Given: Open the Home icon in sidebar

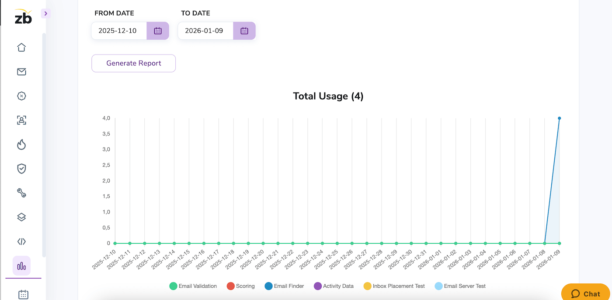Looking at the screenshot, I should coord(21,48).
